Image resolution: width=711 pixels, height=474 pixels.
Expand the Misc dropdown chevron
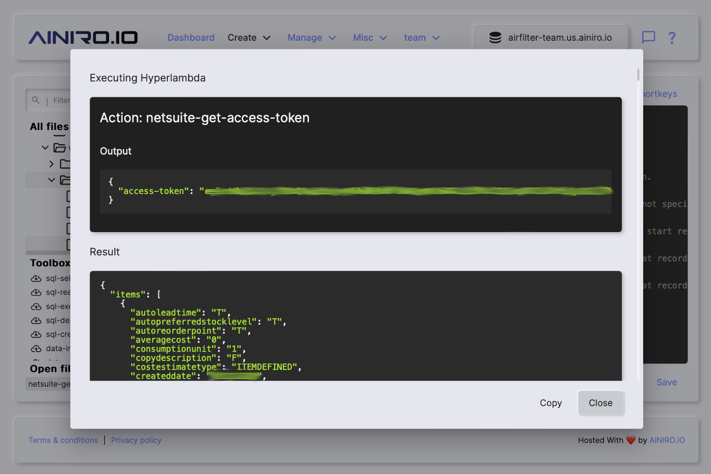(383, 38)
